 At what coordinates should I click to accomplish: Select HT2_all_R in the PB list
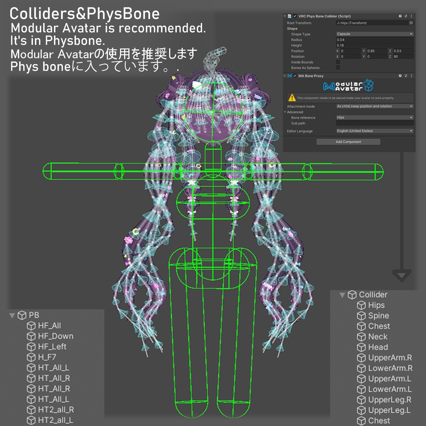[x=56, y=410]
